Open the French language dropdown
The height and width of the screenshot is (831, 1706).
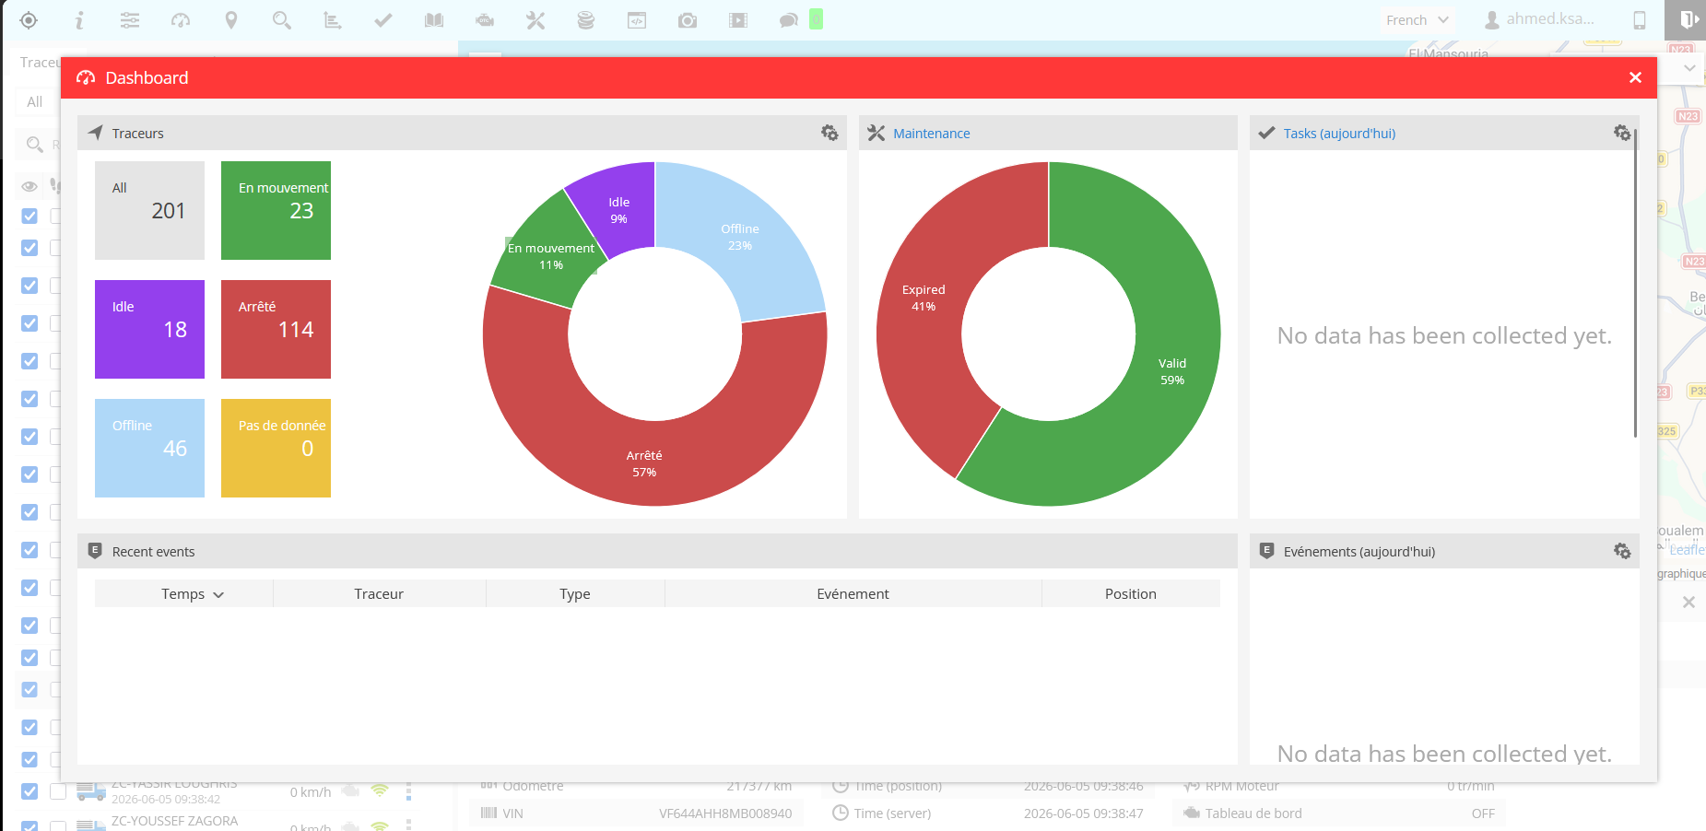tap(1418, 20)
